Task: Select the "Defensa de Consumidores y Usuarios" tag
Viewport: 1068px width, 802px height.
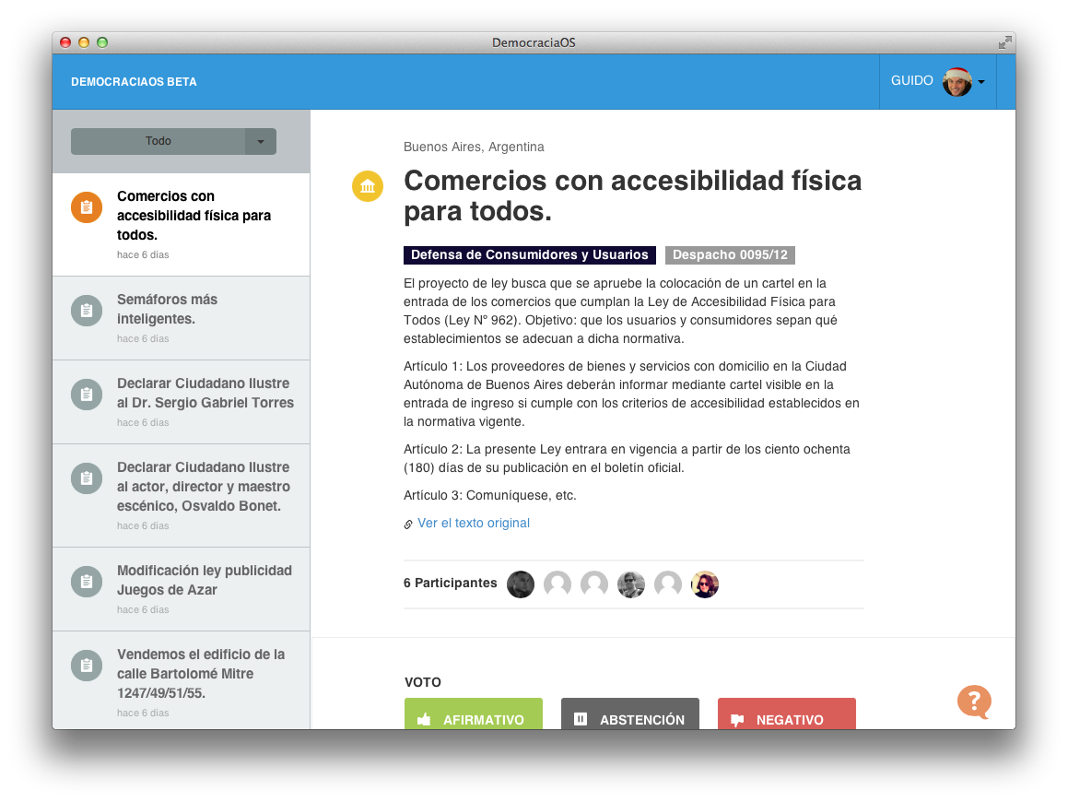Action: point(527,254)
